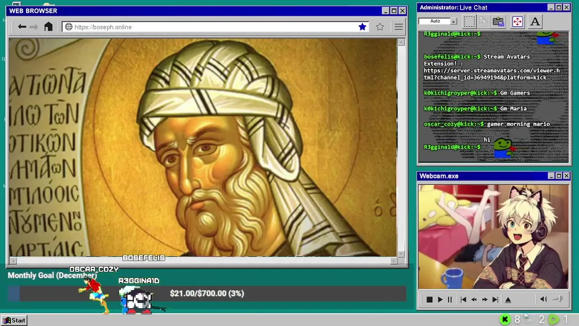The image size is (579, 326).
Task: Click the browser scroll down arrow
Action: (x=401, y=254)
